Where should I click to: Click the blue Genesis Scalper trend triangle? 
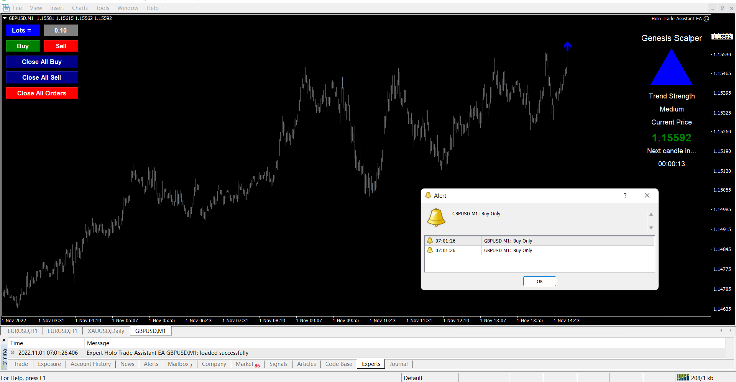671,68
